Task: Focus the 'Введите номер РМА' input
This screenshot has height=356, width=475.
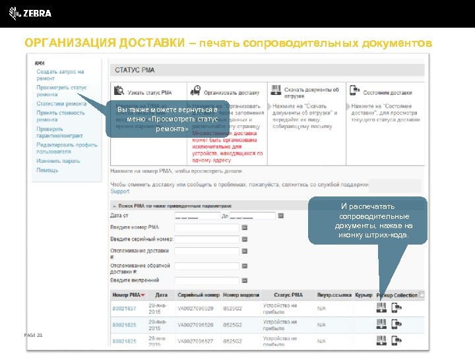Action: coord(207,227)
